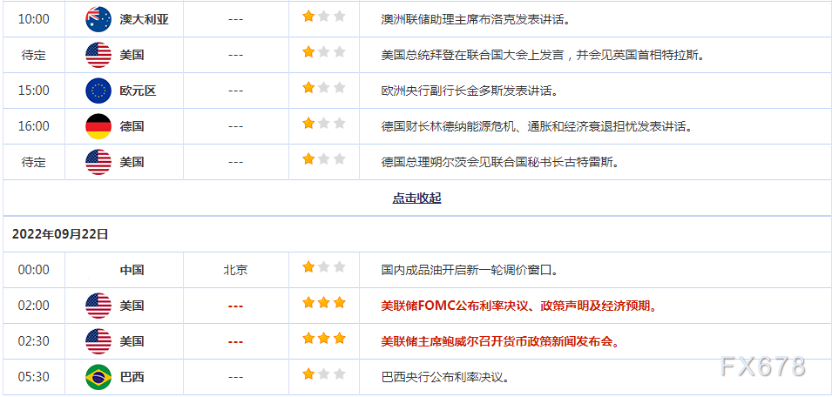Click star rating in the 拜登联合国大会 row
832x397 pixels.
(324, 52)
